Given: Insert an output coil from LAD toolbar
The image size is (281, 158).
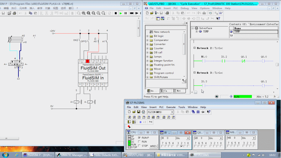Looking at the screenshot, I should [194, 18].
